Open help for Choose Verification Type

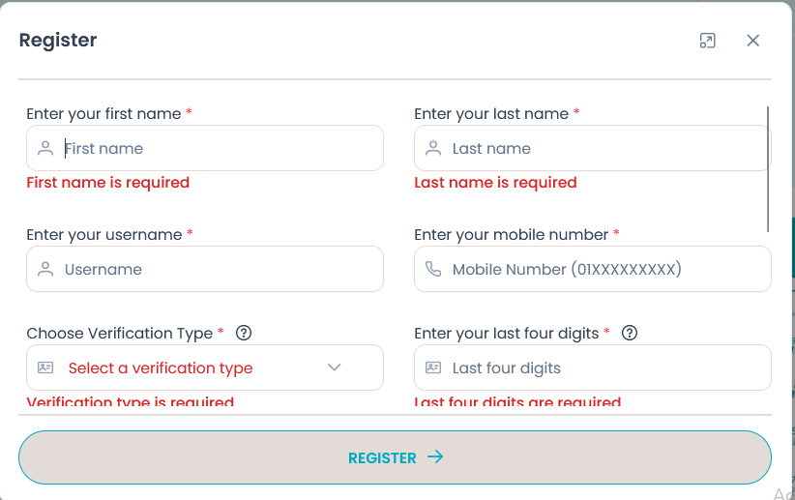point(244,333)
